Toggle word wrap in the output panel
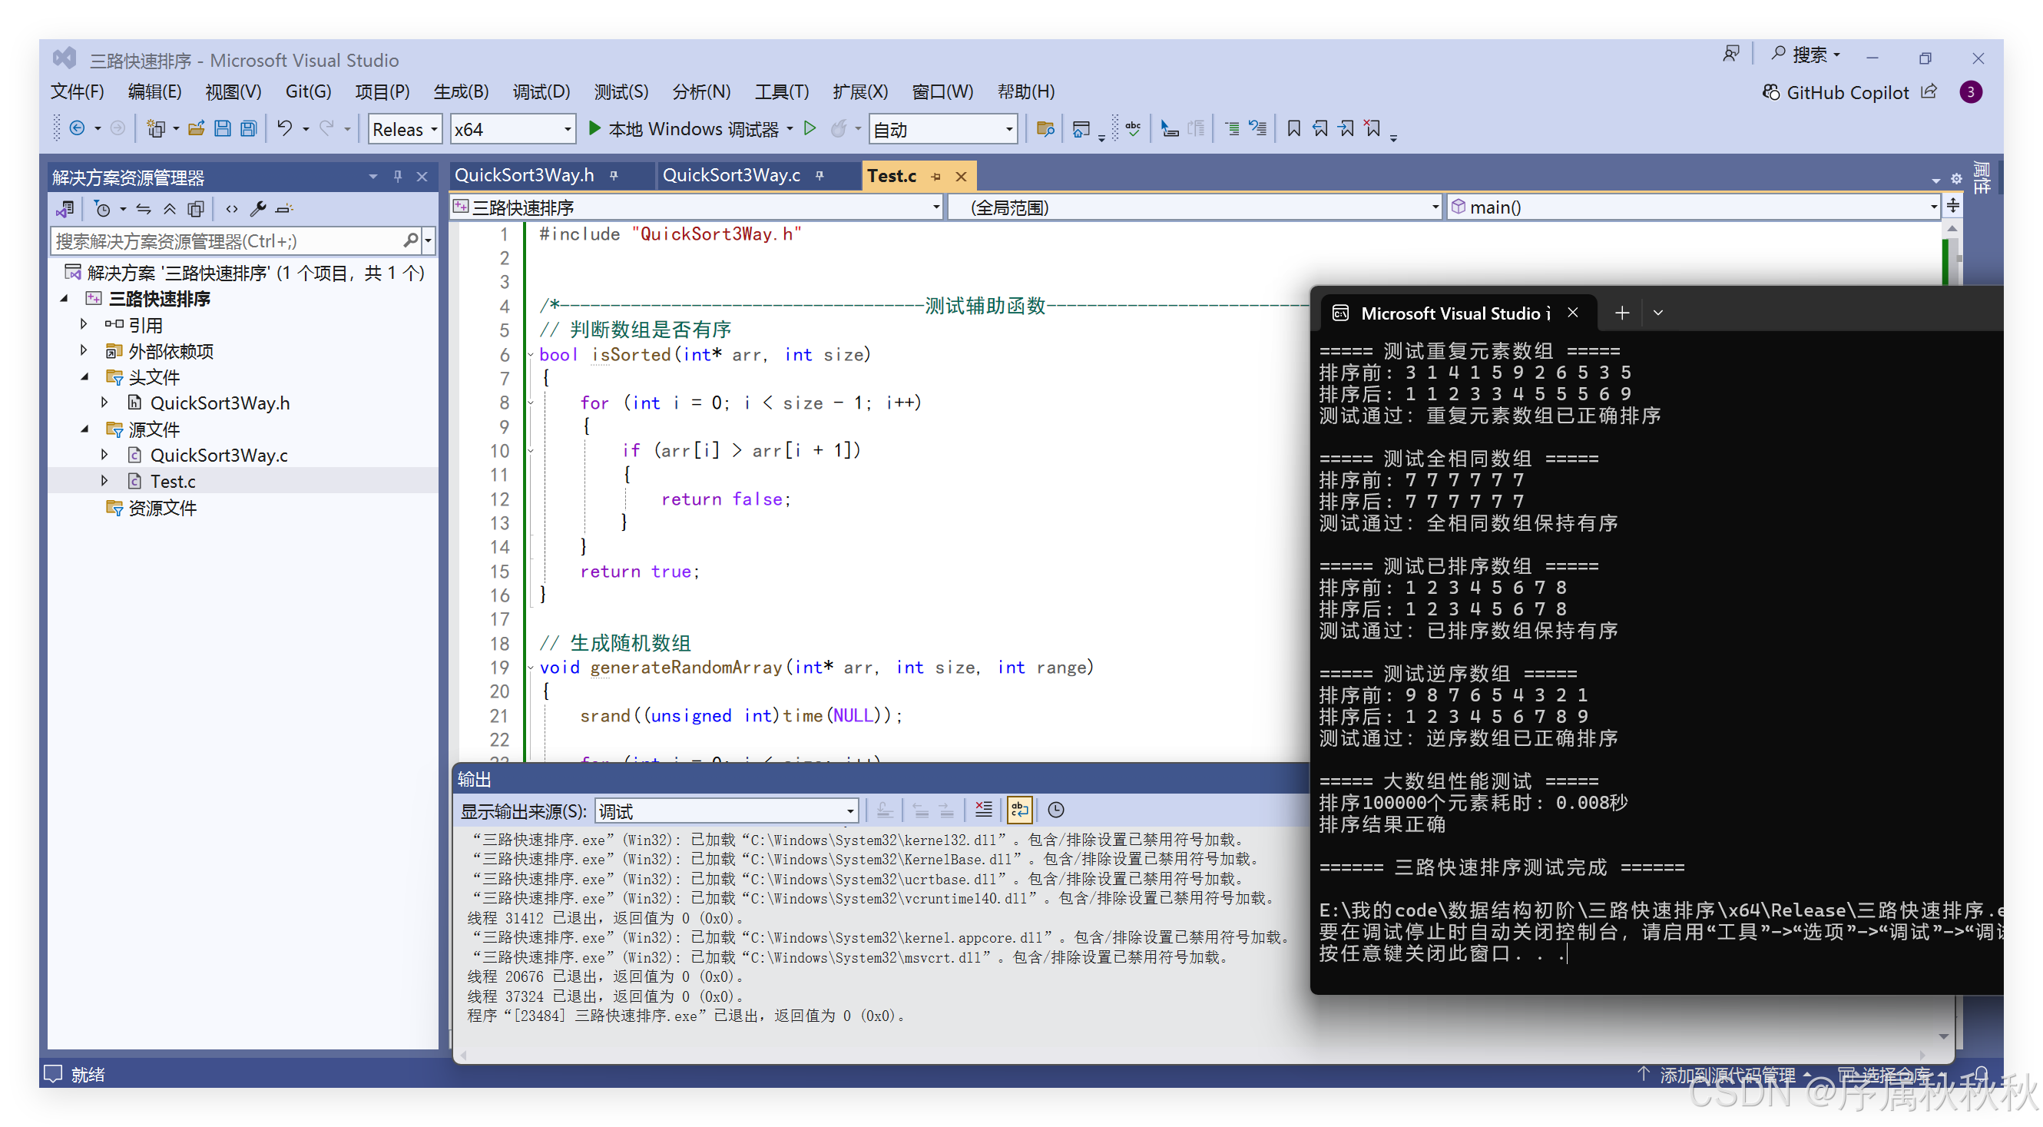Viewport: 2043px width, 1127px height. [x=1019, y=810]
